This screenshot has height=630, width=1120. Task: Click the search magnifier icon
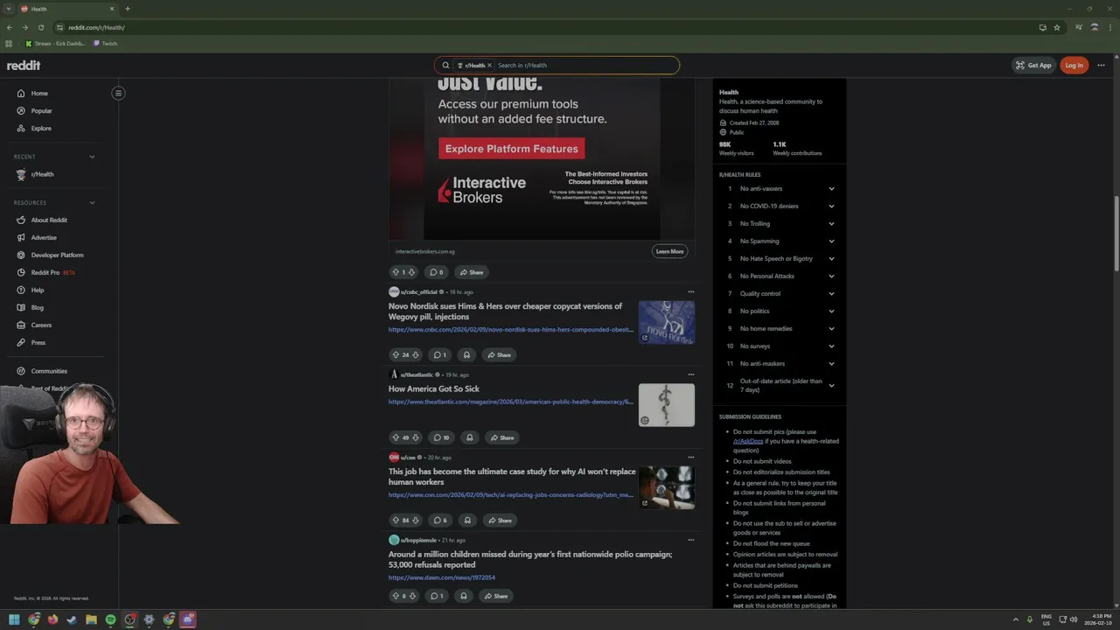point(445,66)
